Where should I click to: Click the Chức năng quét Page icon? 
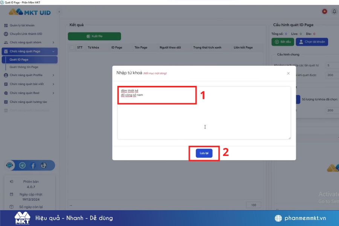[6, 51]
